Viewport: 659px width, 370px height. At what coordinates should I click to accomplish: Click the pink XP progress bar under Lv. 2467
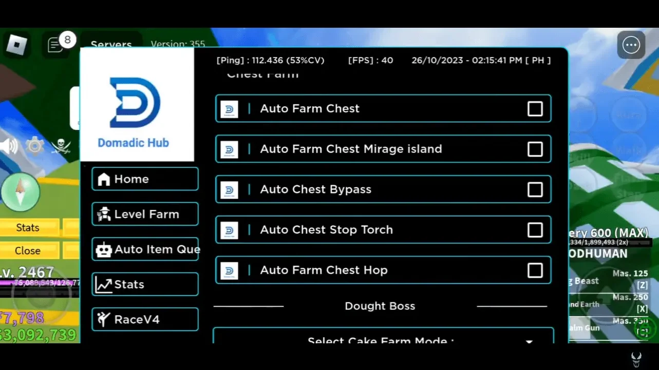(x=40, y=282)
